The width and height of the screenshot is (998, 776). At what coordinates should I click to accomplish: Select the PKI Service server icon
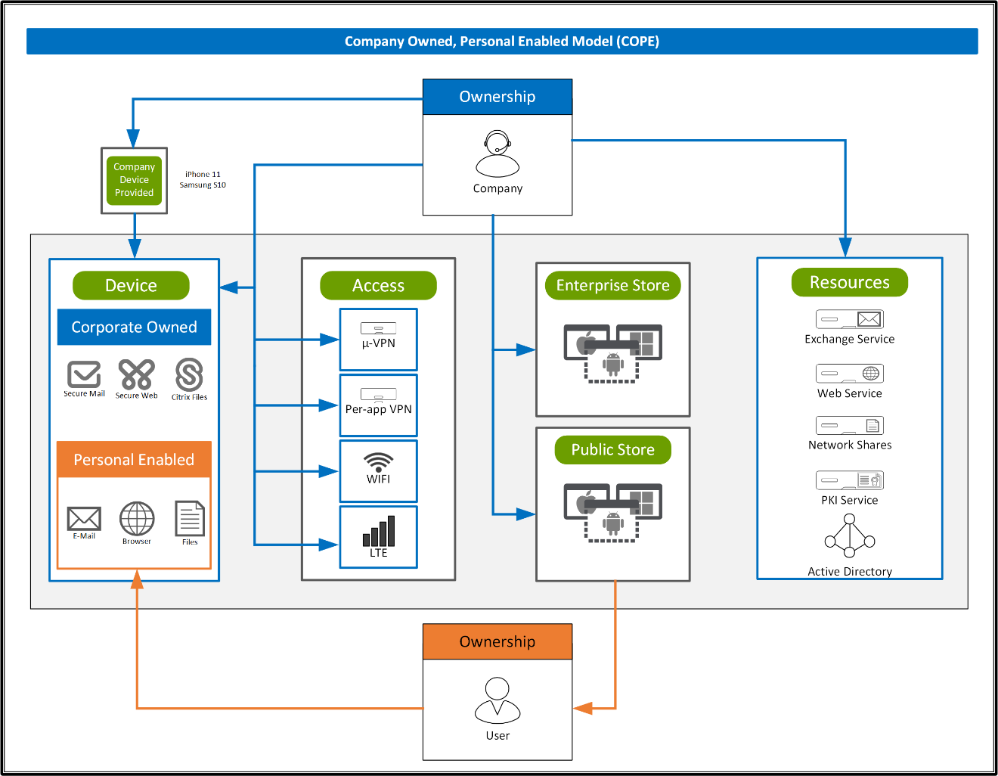[850, 480]
